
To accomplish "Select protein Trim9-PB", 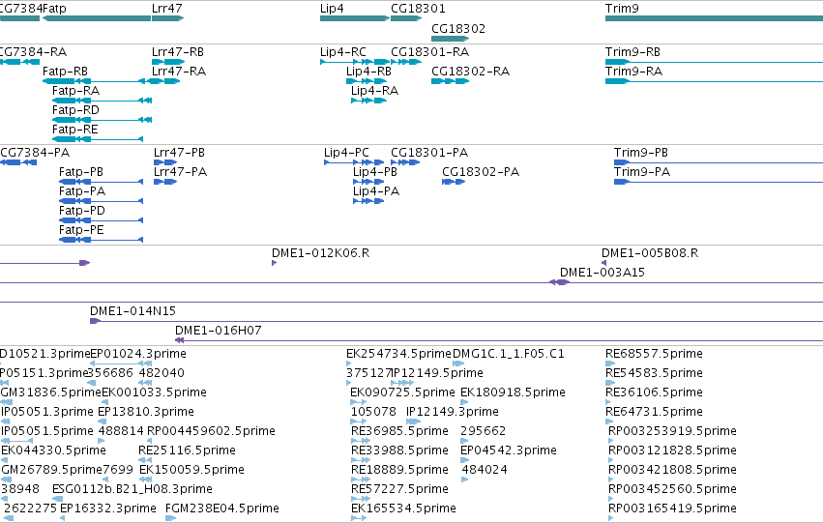I will click(x=719, y=162).
